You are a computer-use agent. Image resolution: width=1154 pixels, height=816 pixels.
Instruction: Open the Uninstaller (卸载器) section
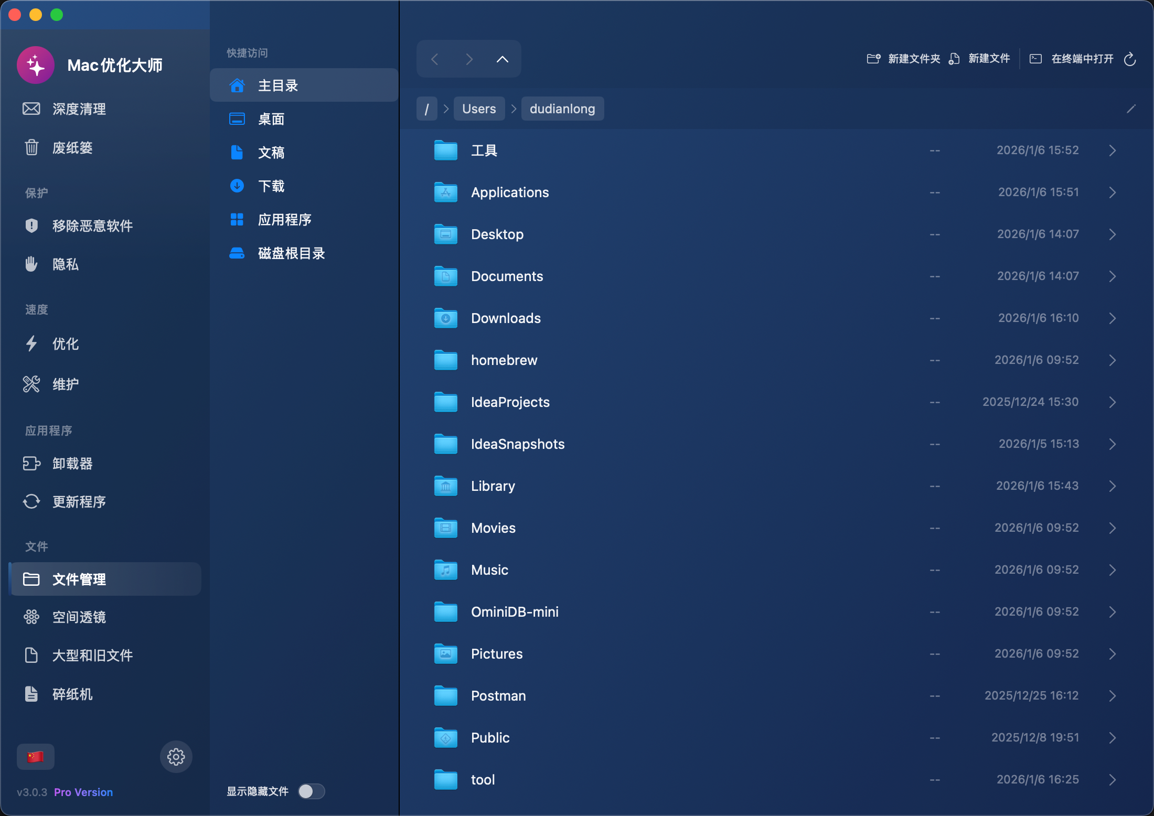[x=72, y=464]
